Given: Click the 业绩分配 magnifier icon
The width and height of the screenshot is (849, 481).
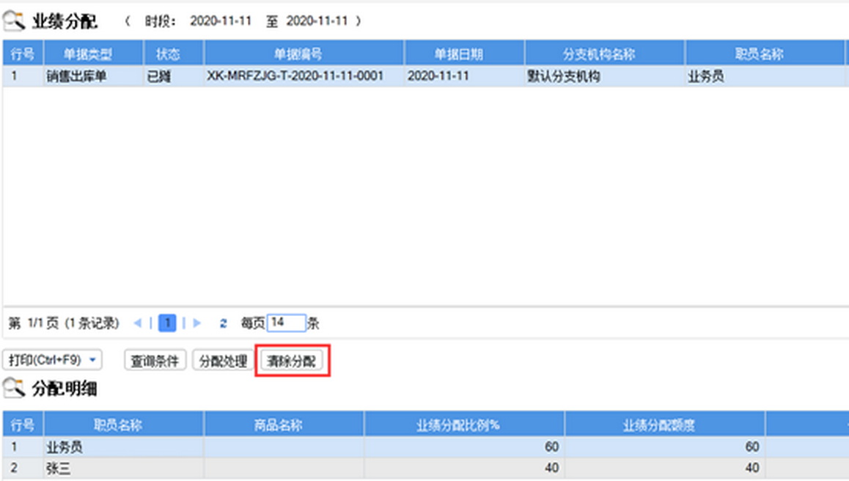Looking at the screenshot, I should [x=15, y=22].
